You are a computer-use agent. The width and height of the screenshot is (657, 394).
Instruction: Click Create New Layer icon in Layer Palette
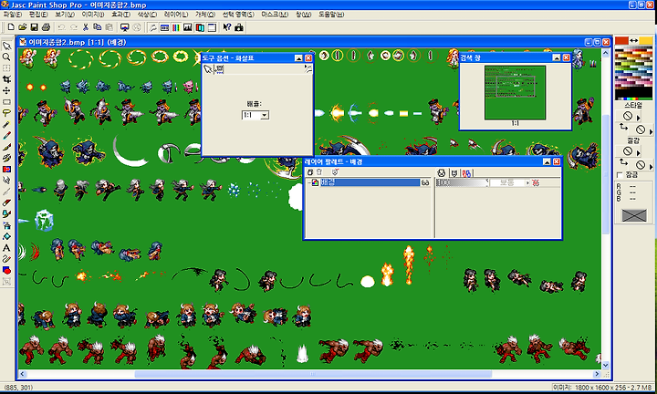point(310,172)
